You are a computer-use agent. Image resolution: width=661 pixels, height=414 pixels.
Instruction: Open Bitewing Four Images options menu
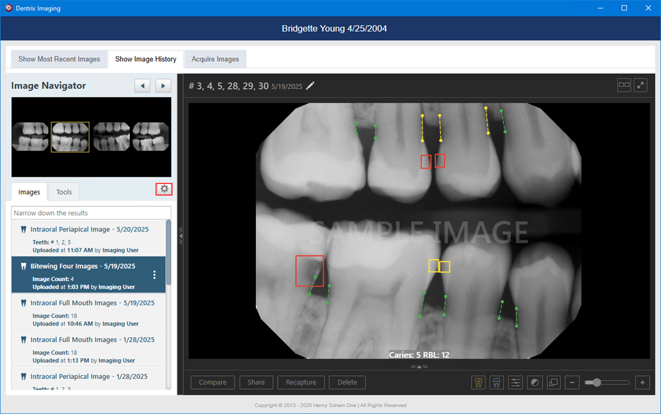coord(154,275)
